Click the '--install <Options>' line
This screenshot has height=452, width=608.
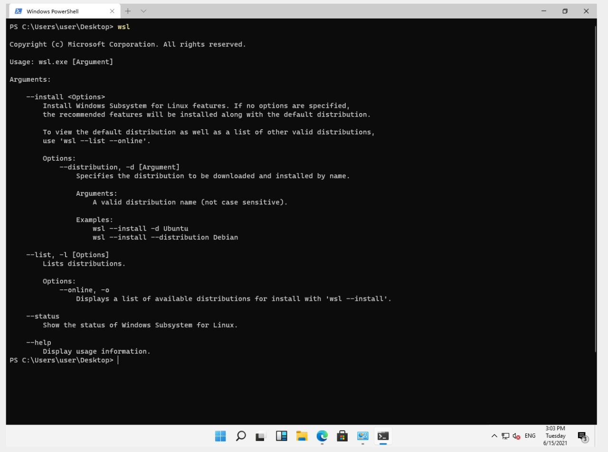pyautogui.click(x=66, y=97)
